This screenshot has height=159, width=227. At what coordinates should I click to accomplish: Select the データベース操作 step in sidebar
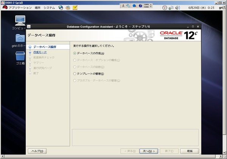click(45, 47)
